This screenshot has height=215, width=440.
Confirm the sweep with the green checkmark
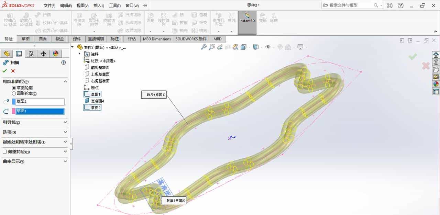pos(5,71)
